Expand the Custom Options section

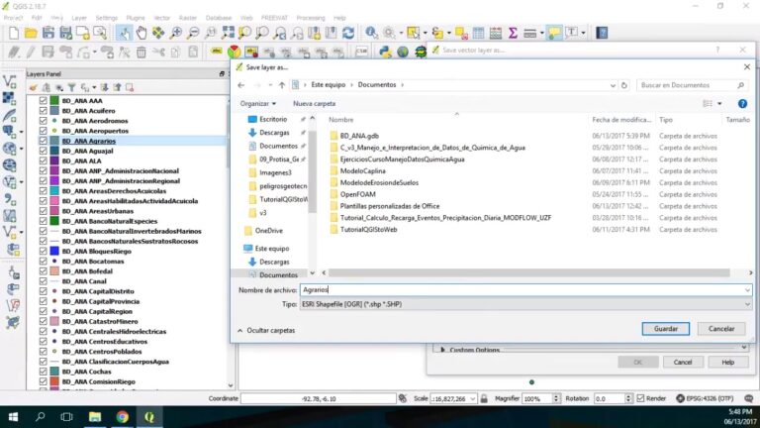[442, 350]
